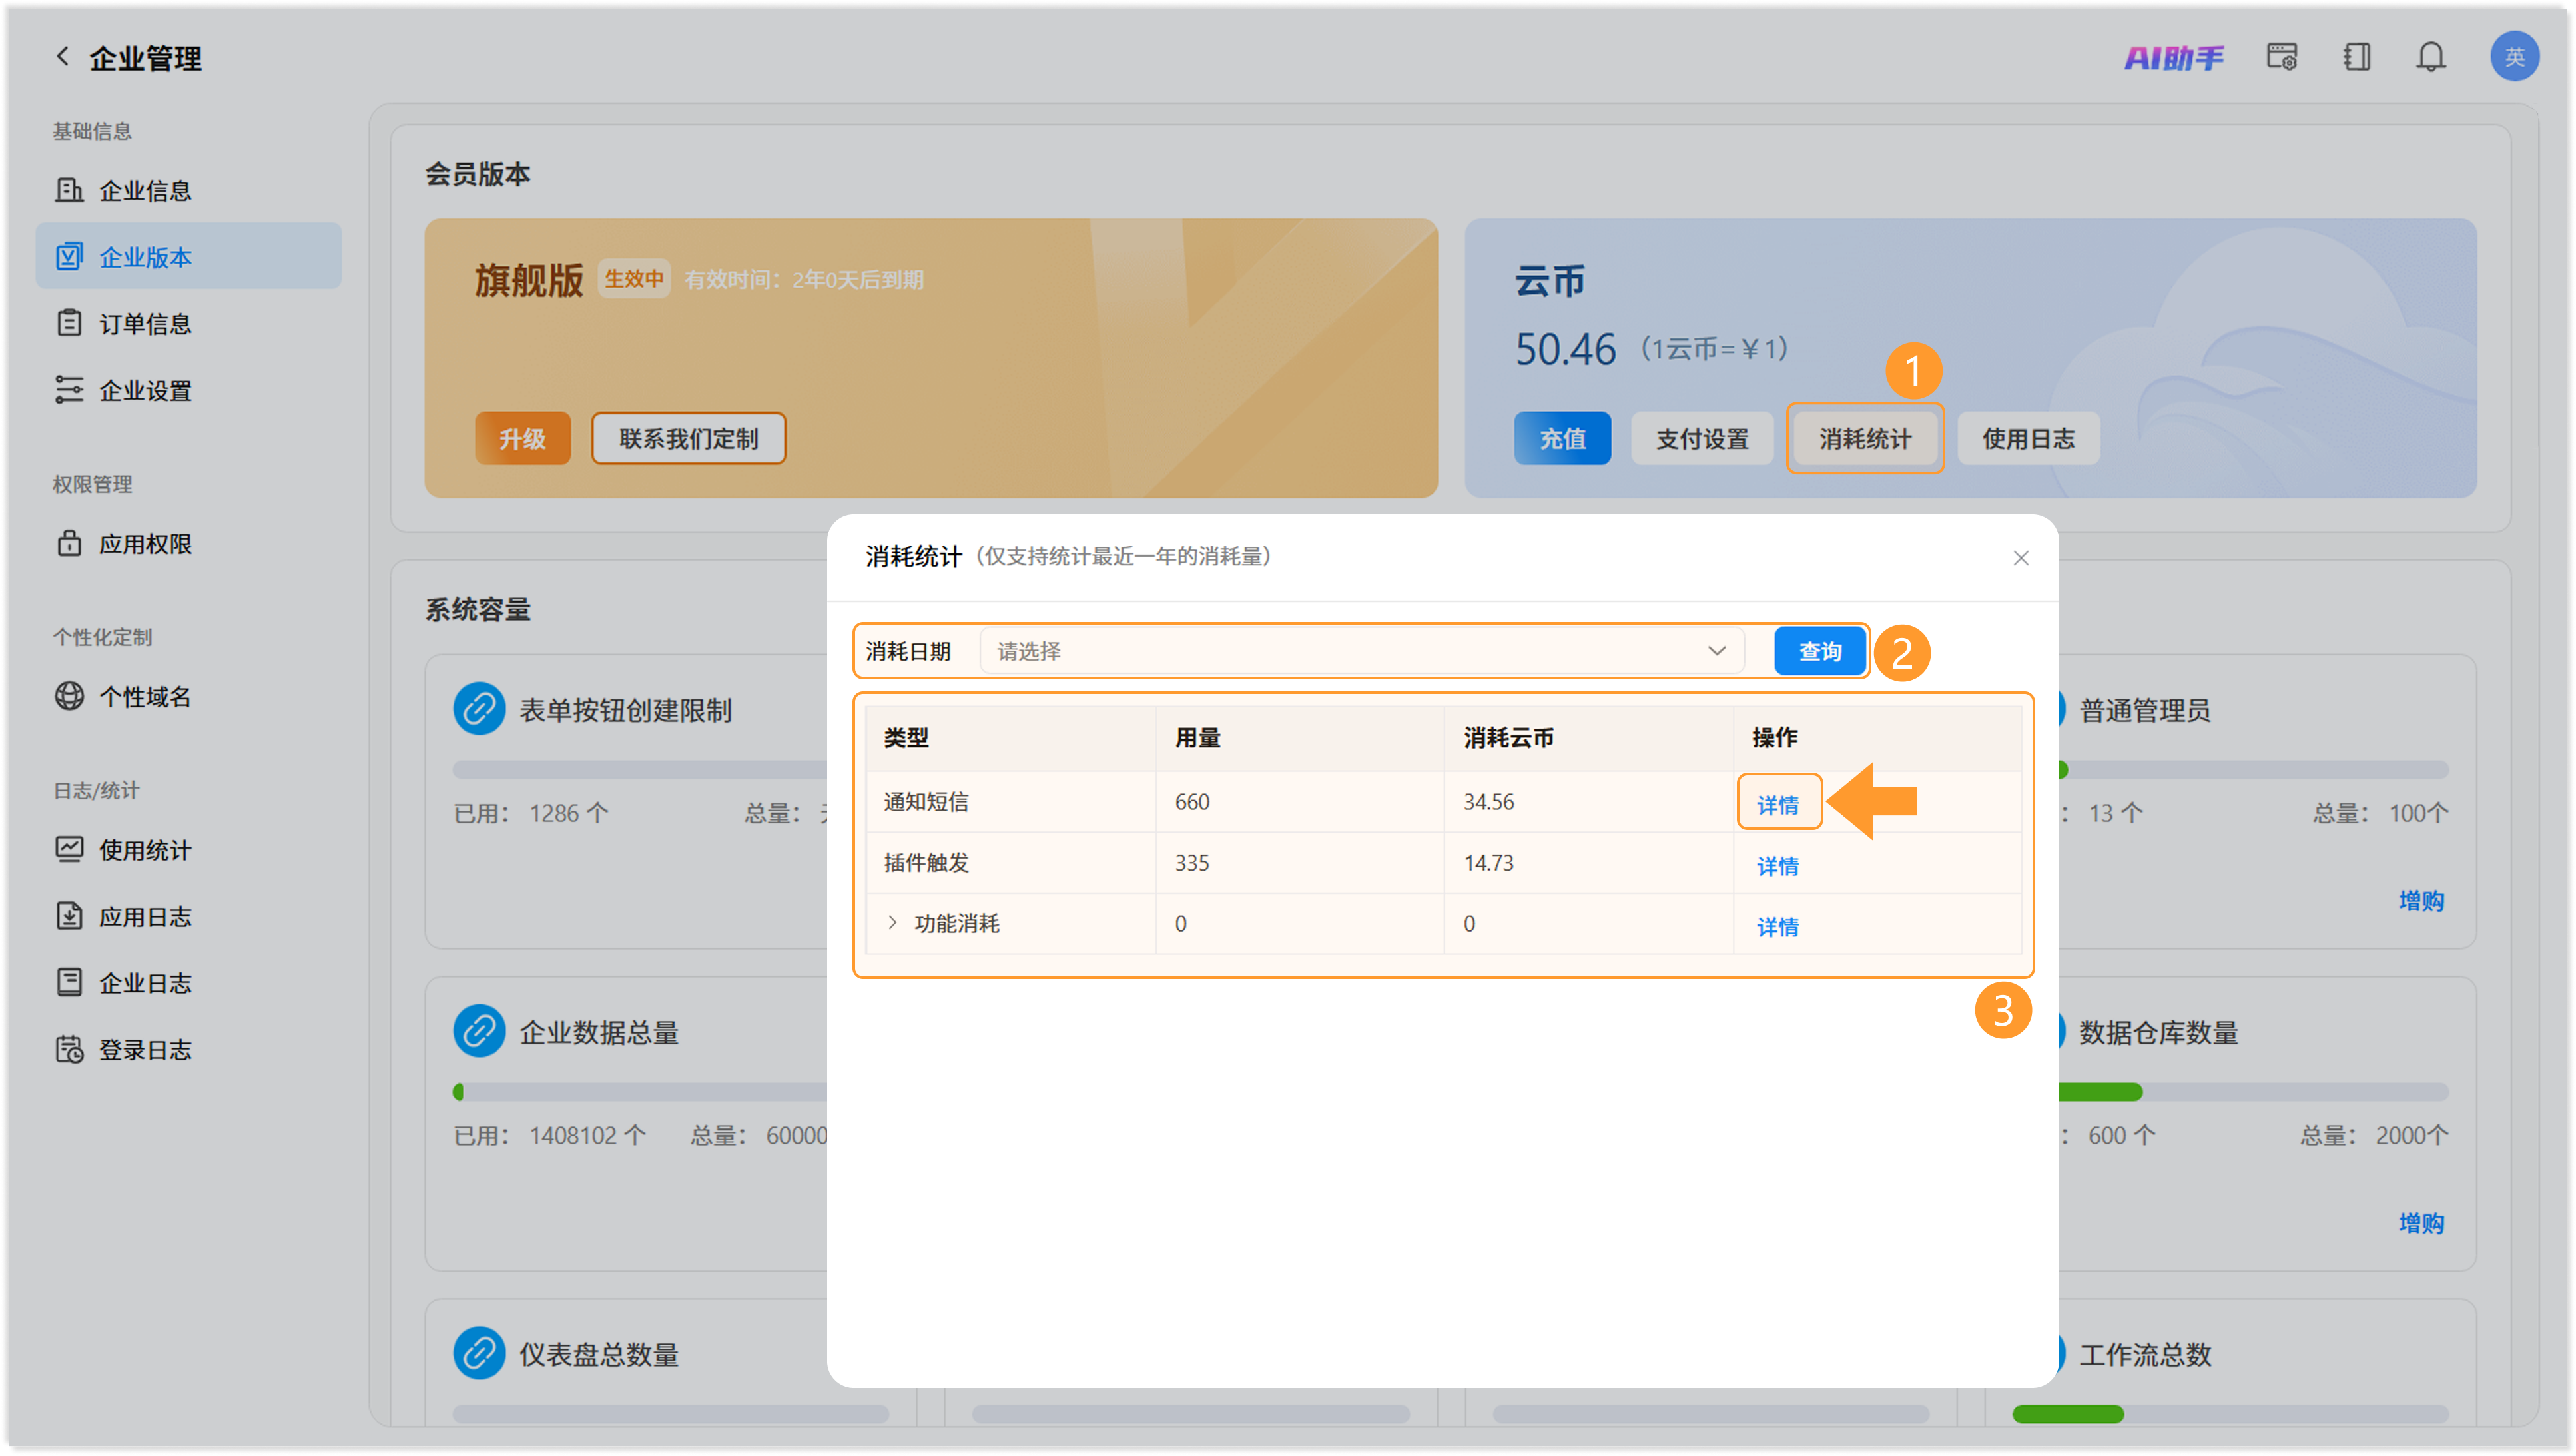Open the user avatar 英
This screenshot has height=1456, width=2576.
[x=2514, y=57]
